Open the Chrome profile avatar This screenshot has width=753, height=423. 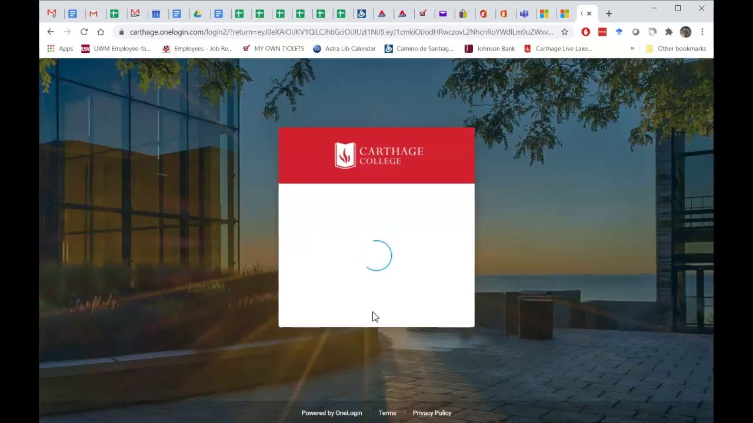685,32
